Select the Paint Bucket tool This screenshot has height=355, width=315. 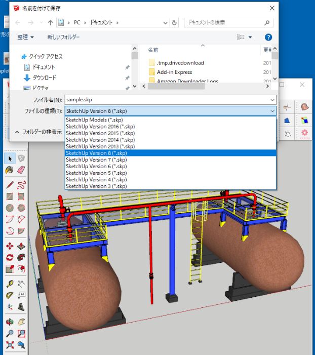click(10, 170)
